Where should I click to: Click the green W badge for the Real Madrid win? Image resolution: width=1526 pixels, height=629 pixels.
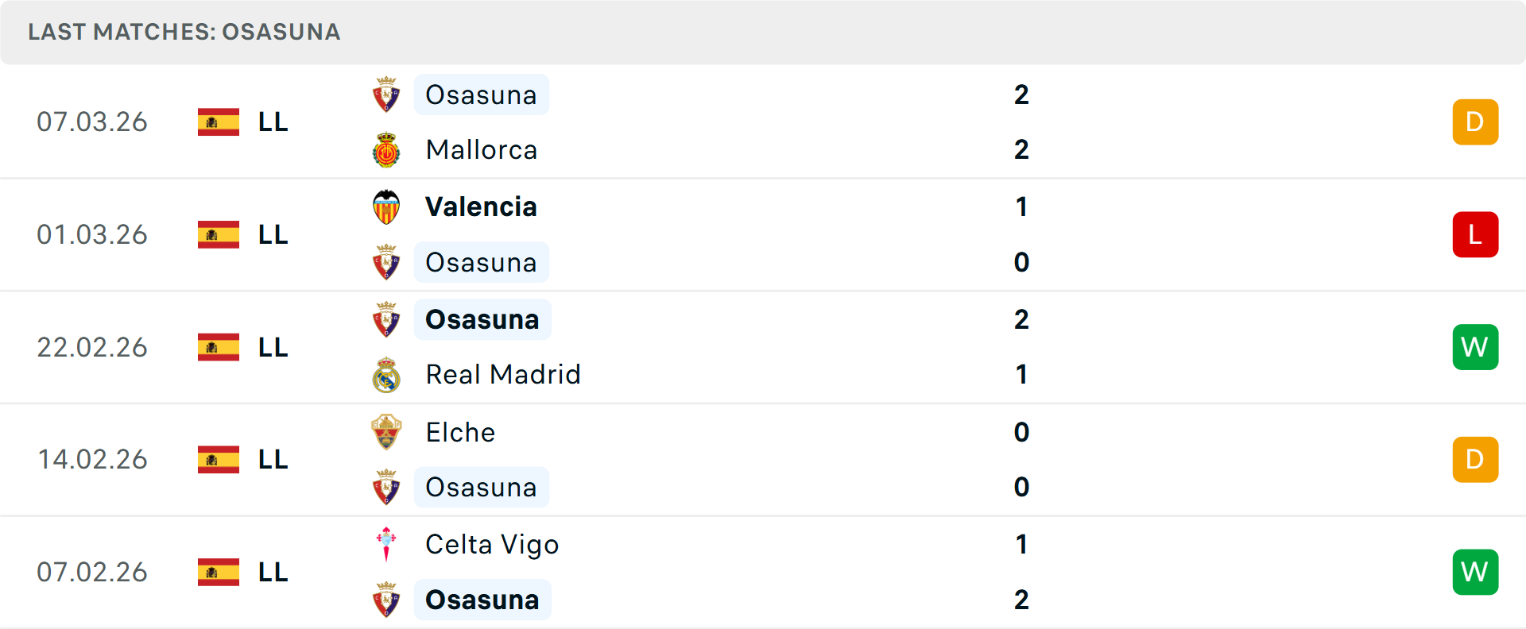1475,347
